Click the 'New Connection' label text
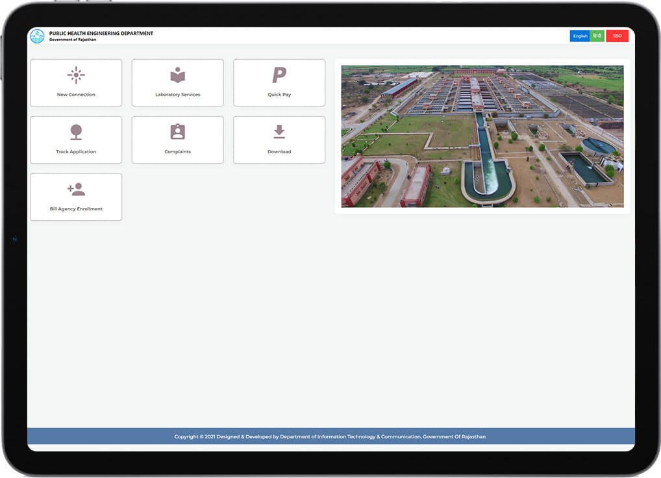 [76, 95]
